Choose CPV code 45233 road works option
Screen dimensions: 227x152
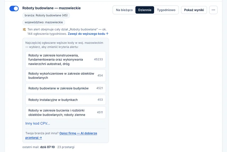[66, 59]
